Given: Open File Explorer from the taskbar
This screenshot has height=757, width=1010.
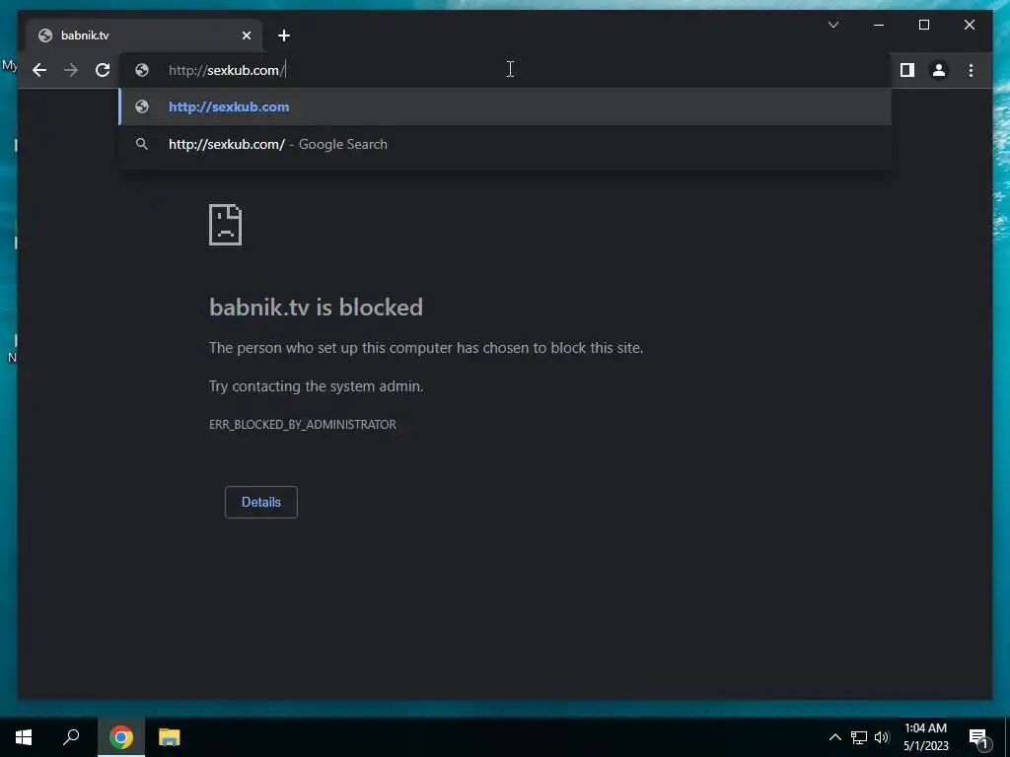Looking at the screenshot, I should pos(170,737).
